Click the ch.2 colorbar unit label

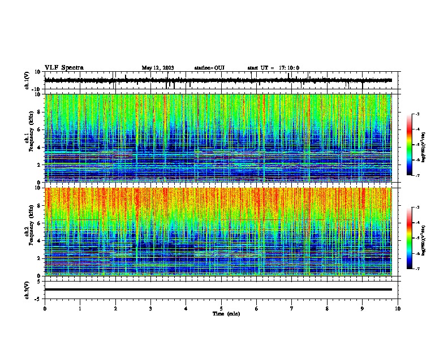424,240
